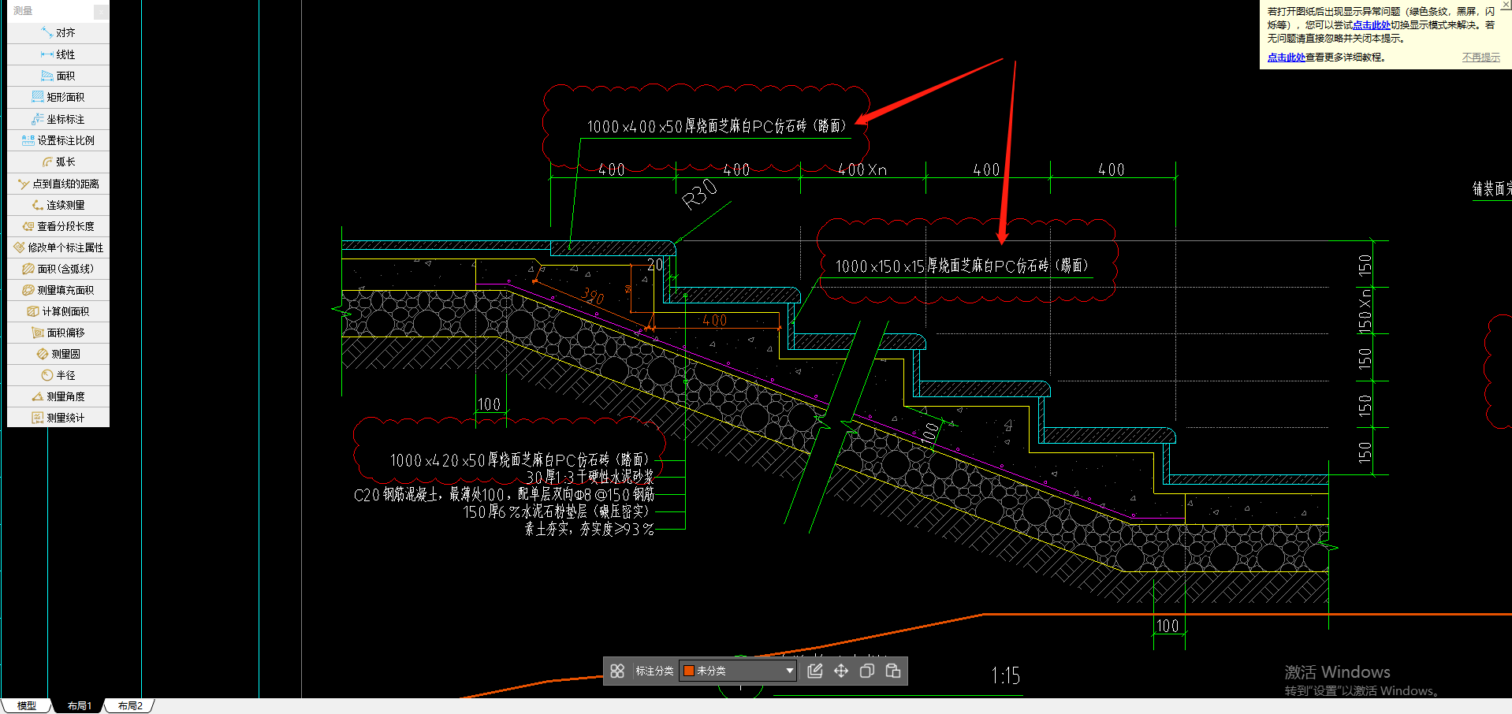Click the 1000x400x50 踏面 annotation text
1512x714 pixels.
716,126
